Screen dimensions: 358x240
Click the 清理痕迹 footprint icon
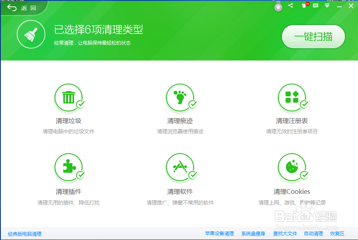180,98
